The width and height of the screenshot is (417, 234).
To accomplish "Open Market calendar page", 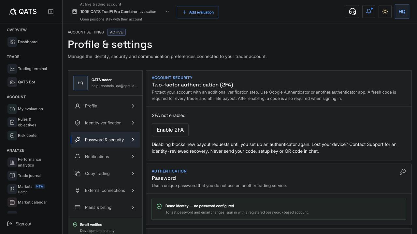I will [x=31, y=202].
